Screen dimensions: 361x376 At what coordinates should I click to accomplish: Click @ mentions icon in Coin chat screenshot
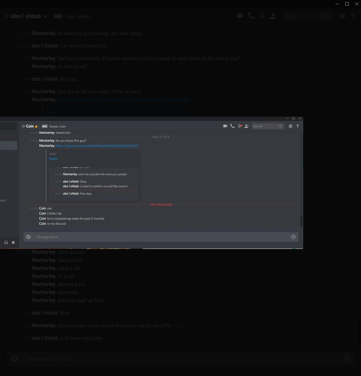(x=290, y=126)
